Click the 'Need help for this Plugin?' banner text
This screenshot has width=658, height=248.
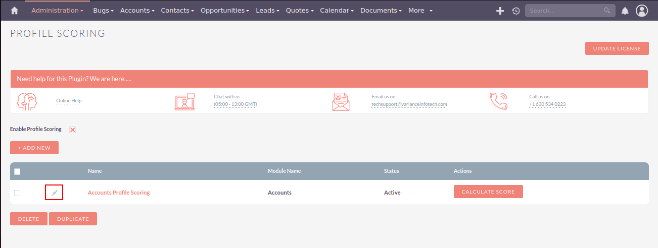coord(74,79)
